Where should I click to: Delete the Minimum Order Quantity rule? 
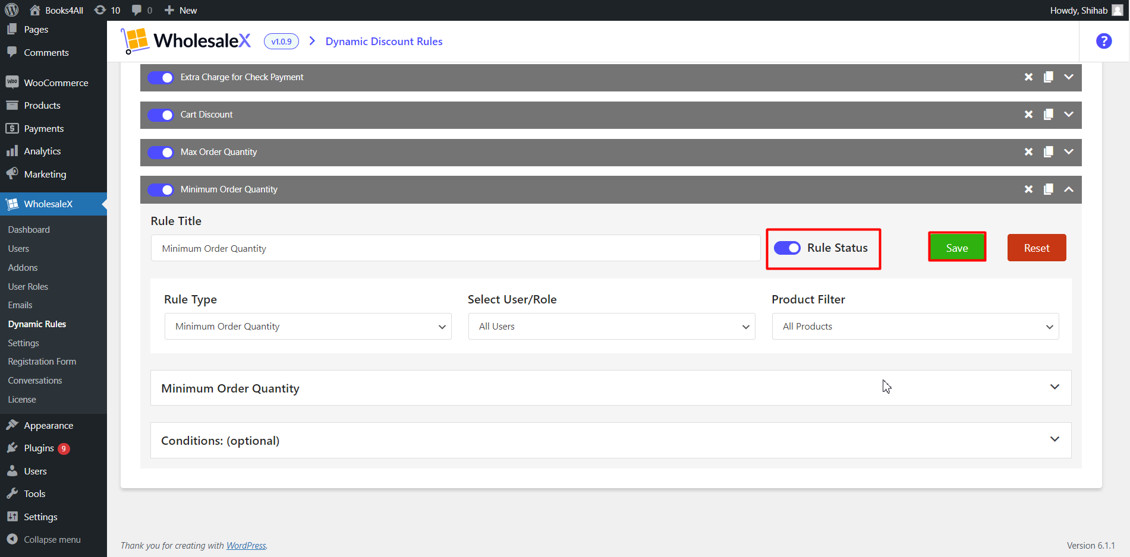pos(1028,189)
